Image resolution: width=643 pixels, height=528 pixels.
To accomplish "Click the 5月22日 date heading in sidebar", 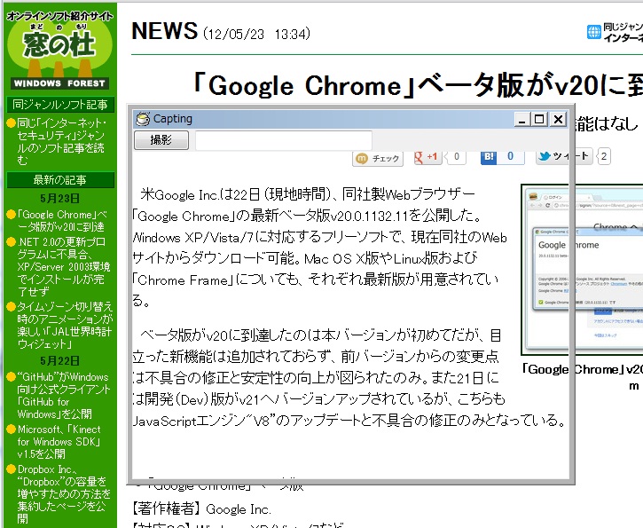I will click(x=60, y=361).
